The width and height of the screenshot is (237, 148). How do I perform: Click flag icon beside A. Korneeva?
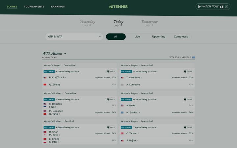pos(122,85)
